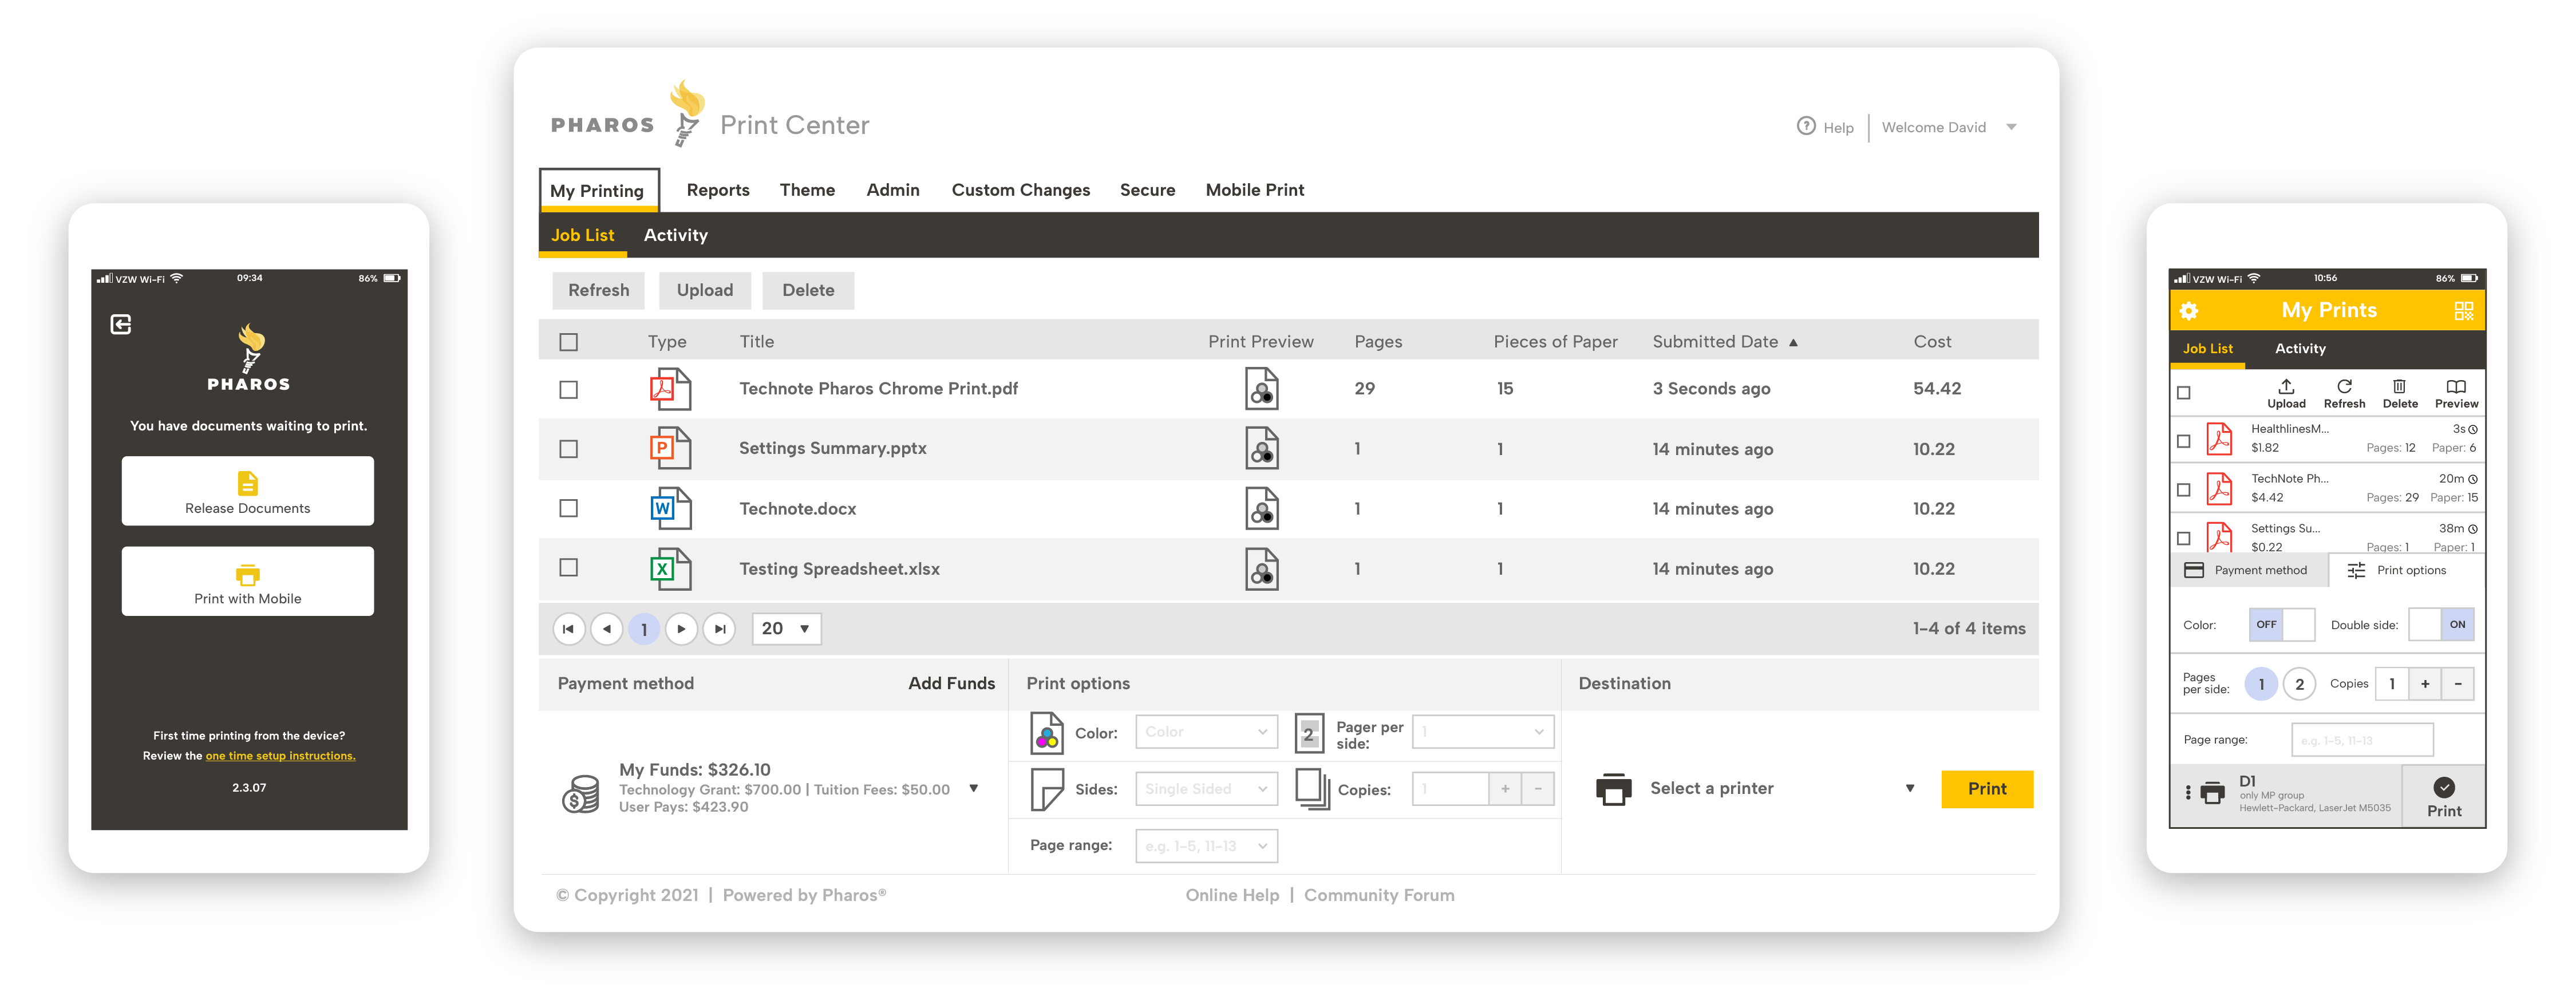
Task: Open one time setup instructions link
Action: click(x=280, y=756)
